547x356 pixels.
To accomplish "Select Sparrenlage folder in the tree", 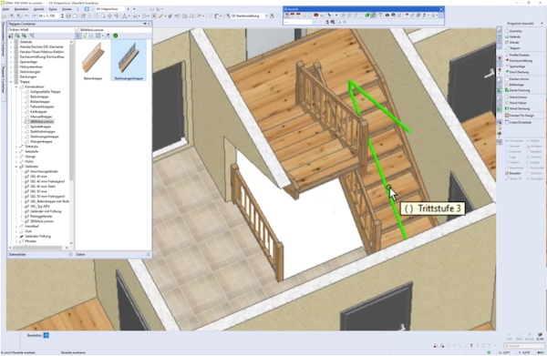I will click(x=28, y=62).
